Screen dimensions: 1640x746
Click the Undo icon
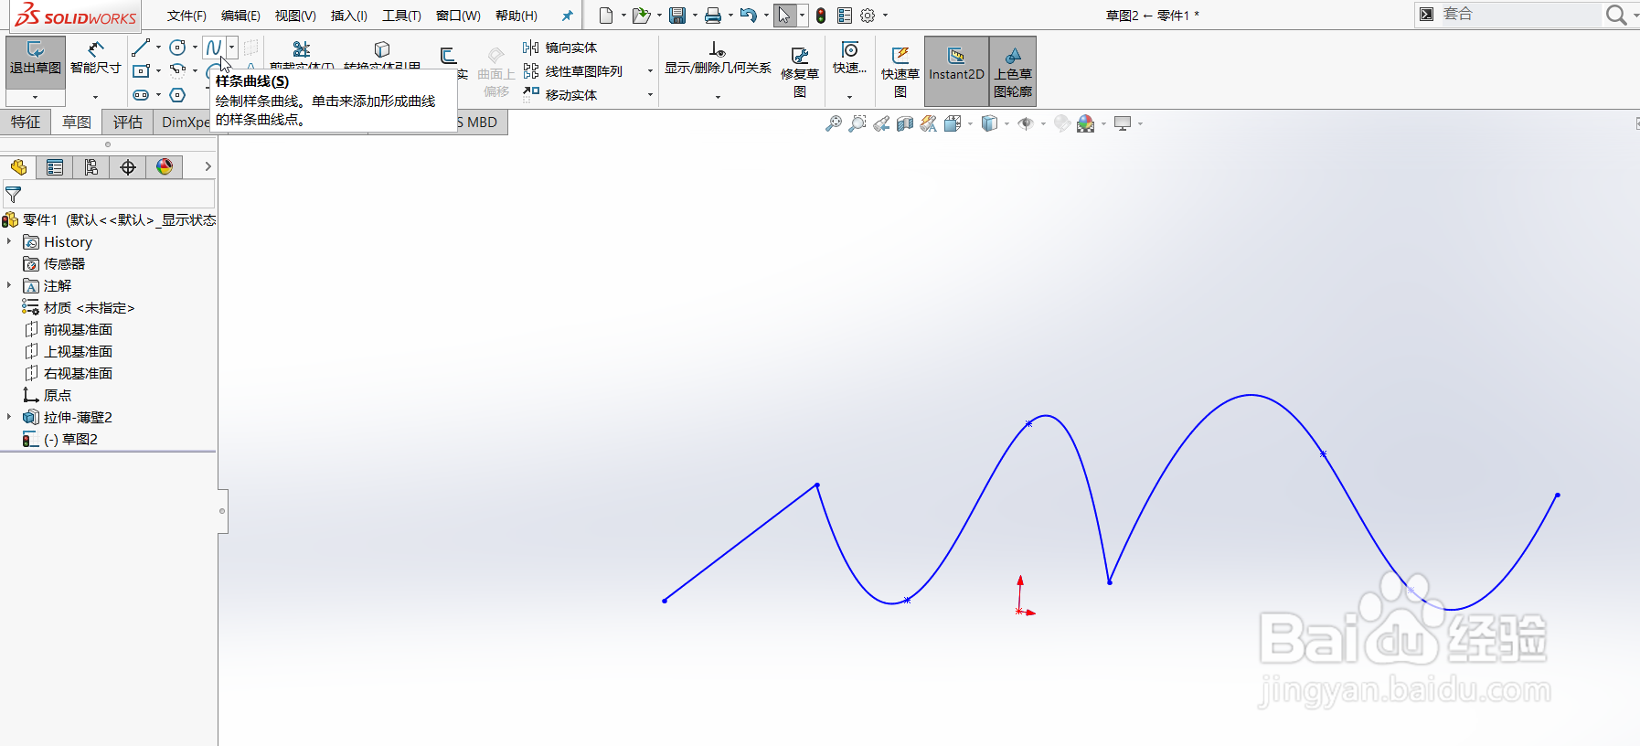point(749,16)
